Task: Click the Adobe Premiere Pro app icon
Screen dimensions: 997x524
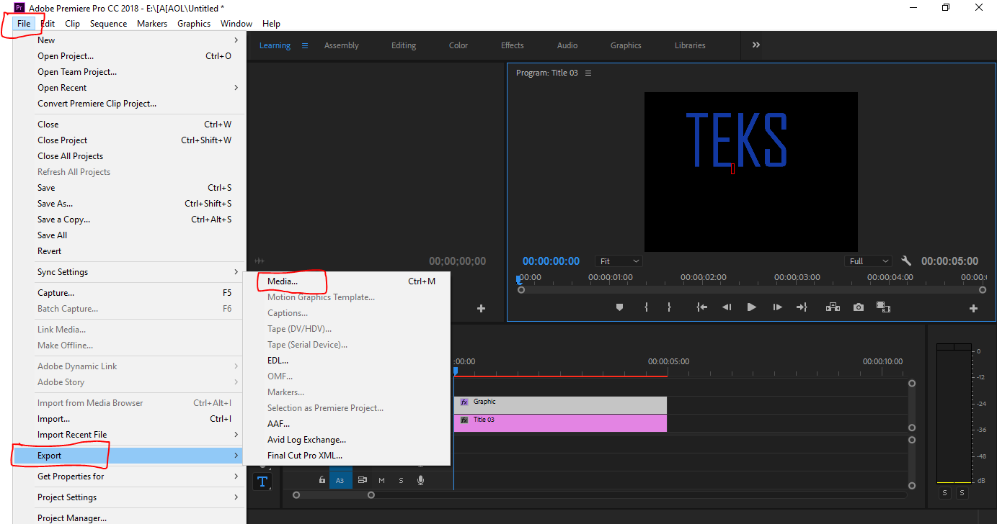Action: tap(20, 7)
